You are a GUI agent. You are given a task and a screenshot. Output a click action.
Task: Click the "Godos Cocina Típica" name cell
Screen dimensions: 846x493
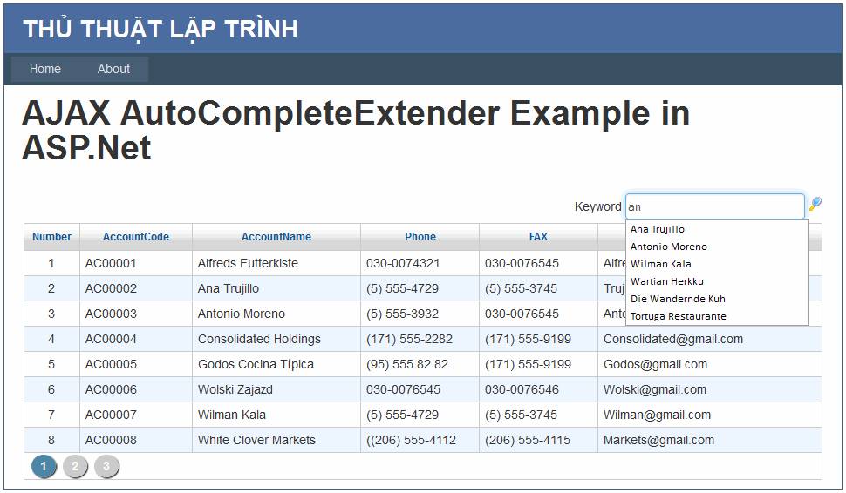tap(276, 364)
